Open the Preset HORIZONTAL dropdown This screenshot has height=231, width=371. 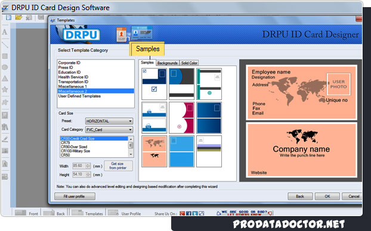point(109,121)
